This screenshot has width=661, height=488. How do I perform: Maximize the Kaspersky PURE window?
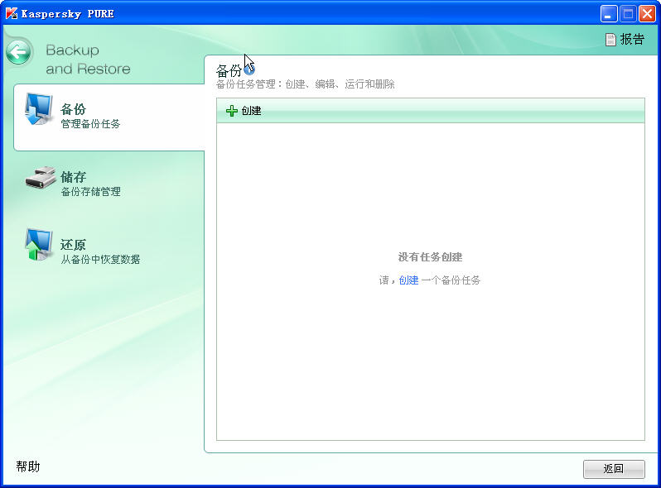(628, 13)
